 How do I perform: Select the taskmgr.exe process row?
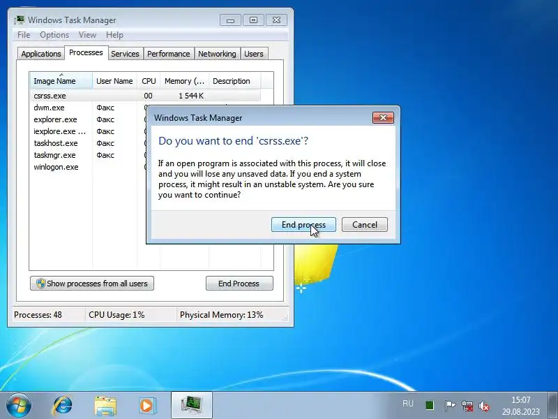pos(88,155)
